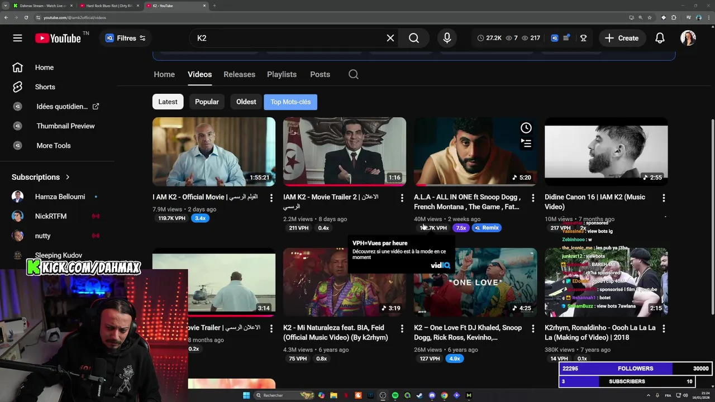Viewport: 715px width, 402px height.
Task: Switch to the Playlists tab
Action: (282, 74)
